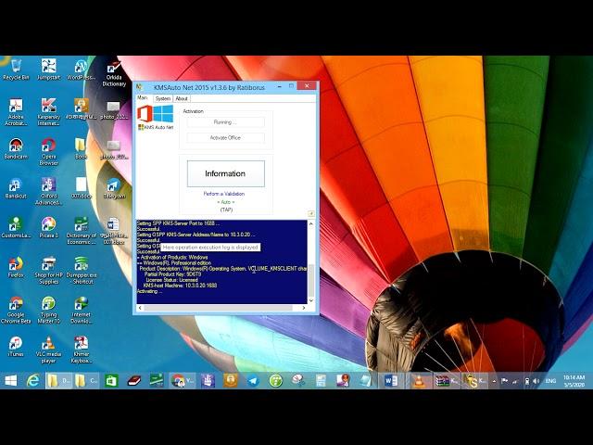Launch Google Chrome Beta from the desktop
Screen dimensions: 593x445
coord(16,310)
